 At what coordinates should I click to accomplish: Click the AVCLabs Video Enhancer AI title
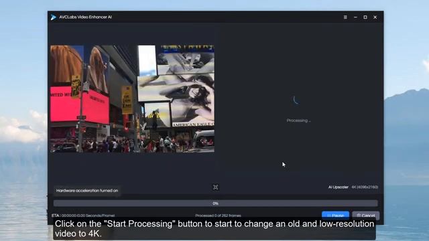(85, 17)
